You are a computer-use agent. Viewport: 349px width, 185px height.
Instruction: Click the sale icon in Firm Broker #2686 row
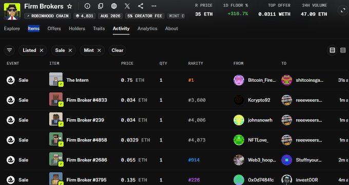click(x=10, y=160)
